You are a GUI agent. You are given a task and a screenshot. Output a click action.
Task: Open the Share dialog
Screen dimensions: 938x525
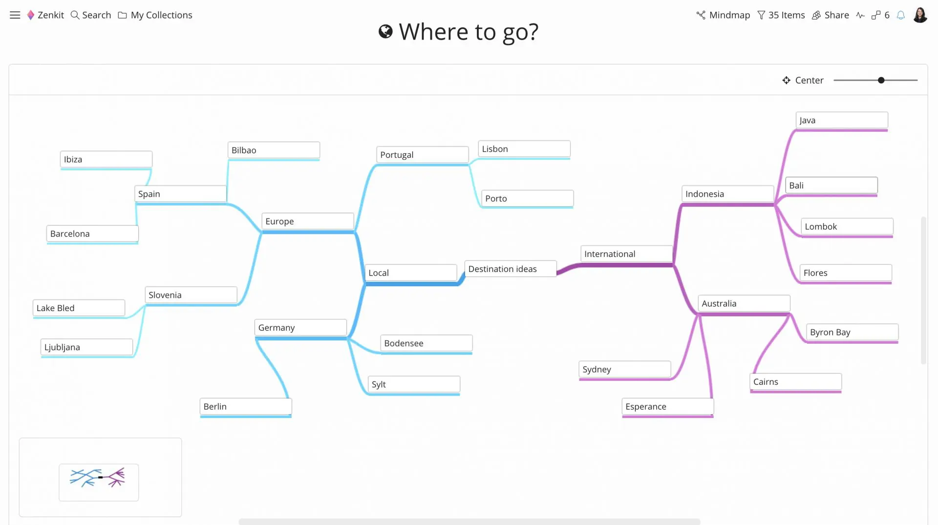tap(831, 15)
